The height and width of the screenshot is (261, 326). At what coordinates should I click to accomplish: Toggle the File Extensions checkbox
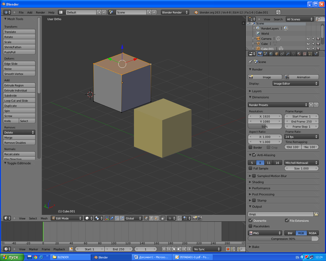click(287, 220)
